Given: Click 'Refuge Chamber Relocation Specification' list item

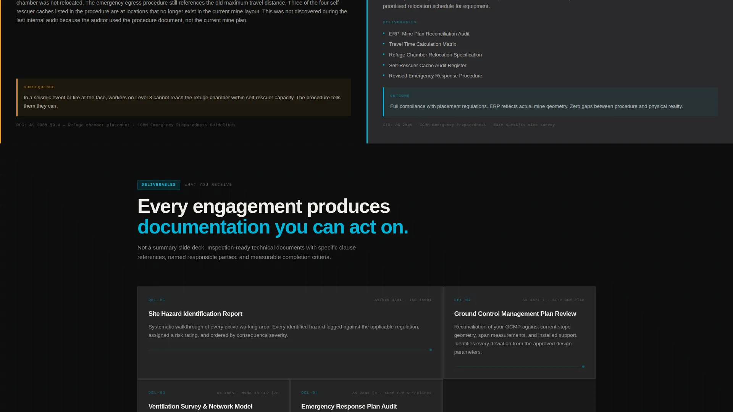Looking at the screenshot, I should pos(435,55).
